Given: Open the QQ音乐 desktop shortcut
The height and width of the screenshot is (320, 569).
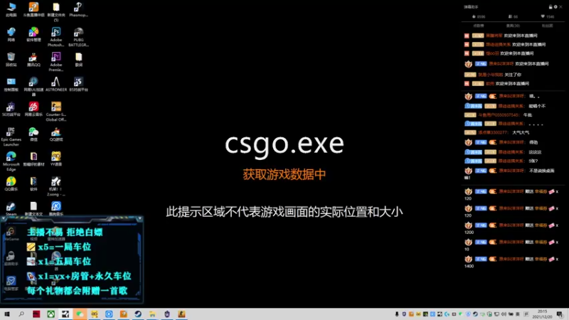Looking at the screenshot, I should click(x=11, y=183).
